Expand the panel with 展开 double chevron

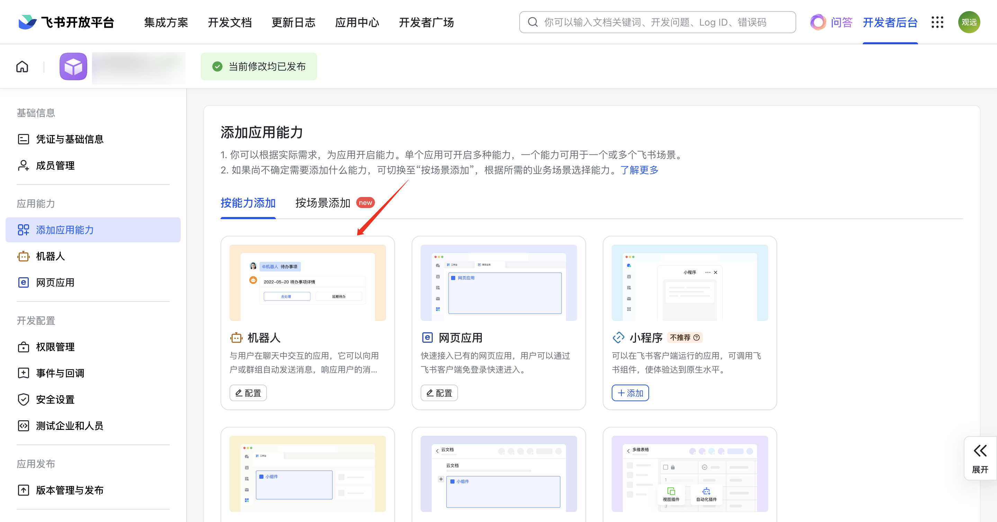980,458
